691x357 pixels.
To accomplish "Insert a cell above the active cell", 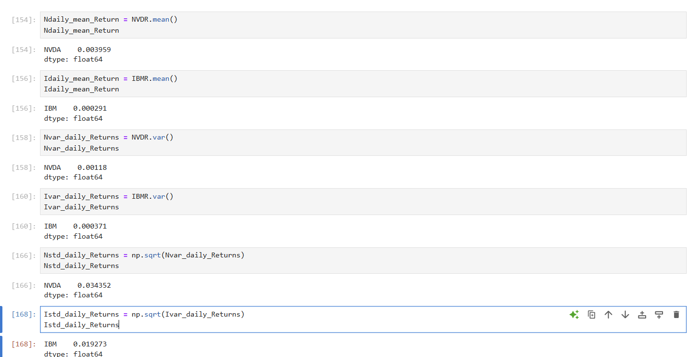I will click(642, 315).
